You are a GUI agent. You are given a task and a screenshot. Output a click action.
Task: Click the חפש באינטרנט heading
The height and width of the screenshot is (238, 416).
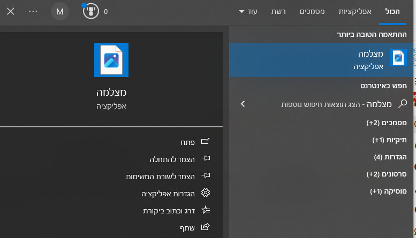tap(383, 86)
